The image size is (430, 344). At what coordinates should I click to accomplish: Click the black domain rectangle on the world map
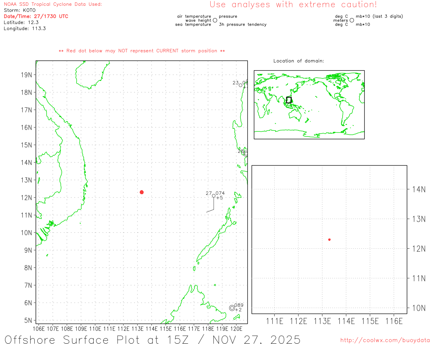289,100
